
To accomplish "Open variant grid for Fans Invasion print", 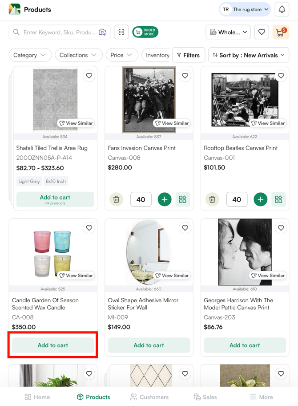I will 182,199.
